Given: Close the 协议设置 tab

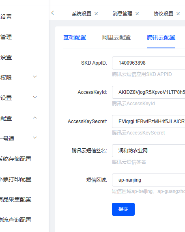Looking at the screenshot, I should point(178,14).
